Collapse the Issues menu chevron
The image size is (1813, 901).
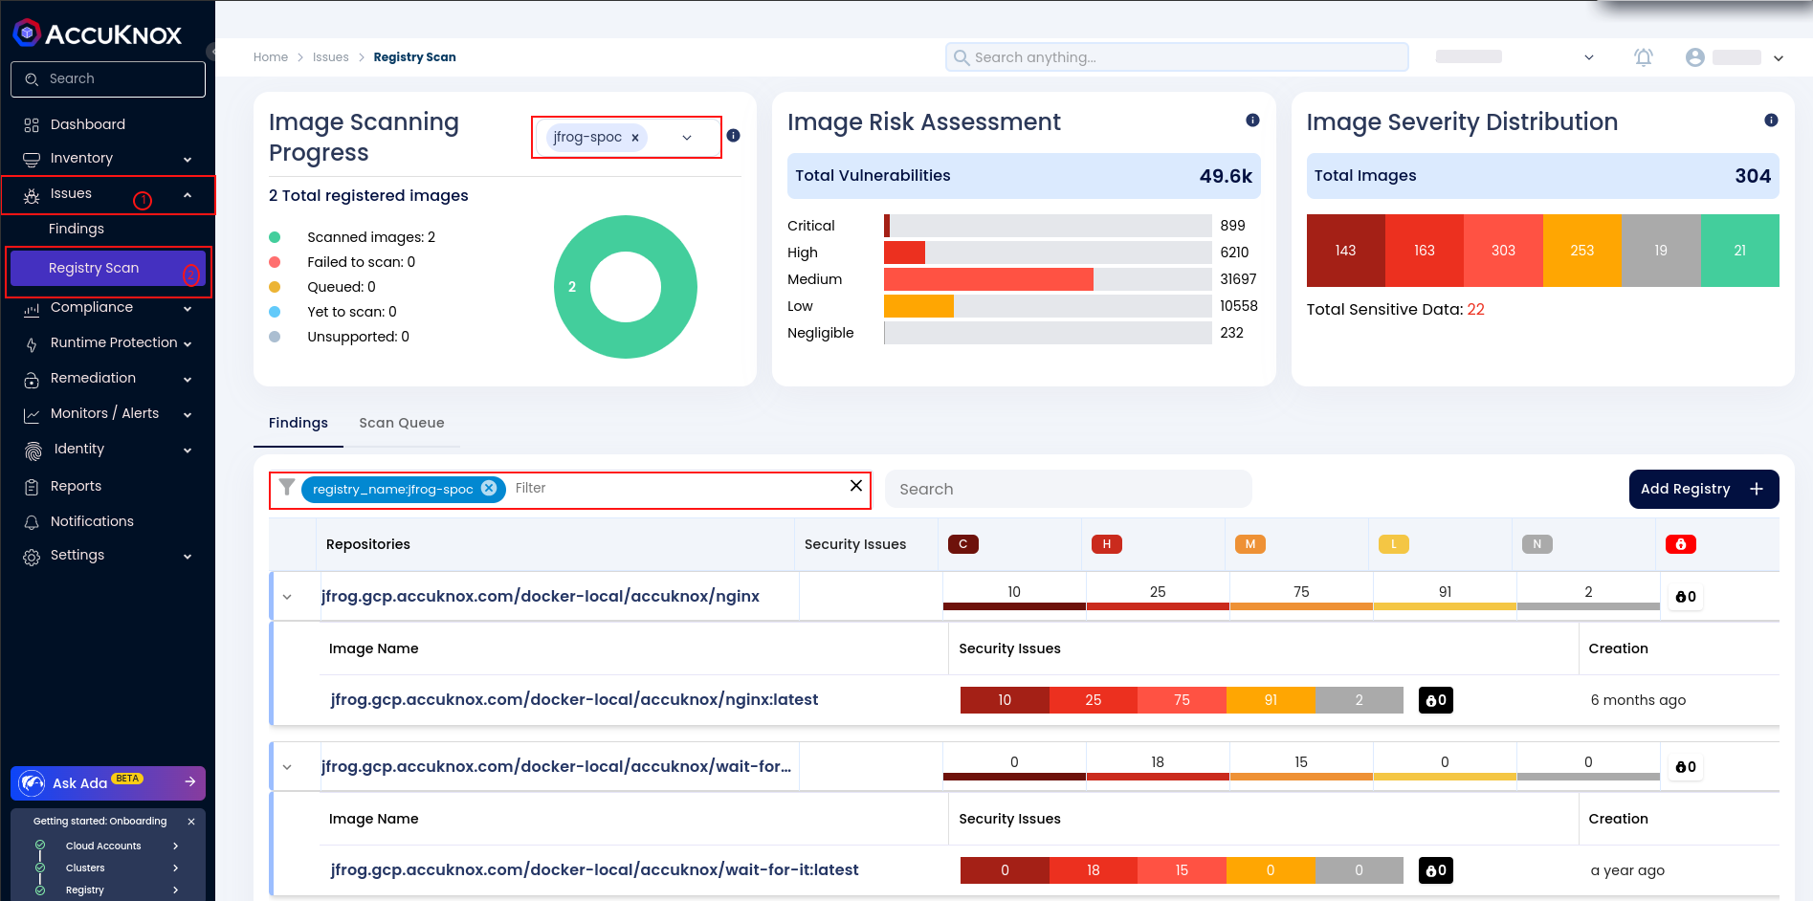[x=188, y=195]
